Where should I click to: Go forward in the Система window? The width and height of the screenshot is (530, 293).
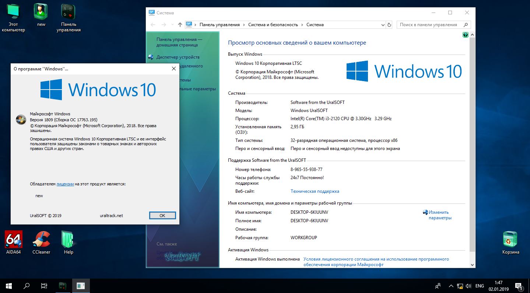pyautogui.click(x=164, y=25)
